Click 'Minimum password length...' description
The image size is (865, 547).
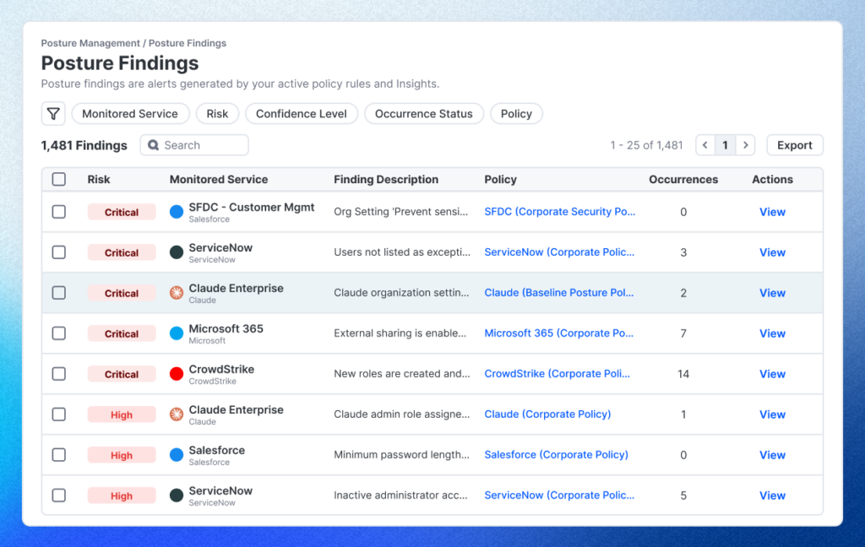[x=401, y=455]
